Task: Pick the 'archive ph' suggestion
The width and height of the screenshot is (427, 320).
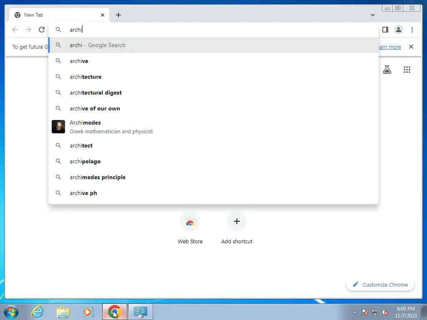Action: (x=213, y=193)
